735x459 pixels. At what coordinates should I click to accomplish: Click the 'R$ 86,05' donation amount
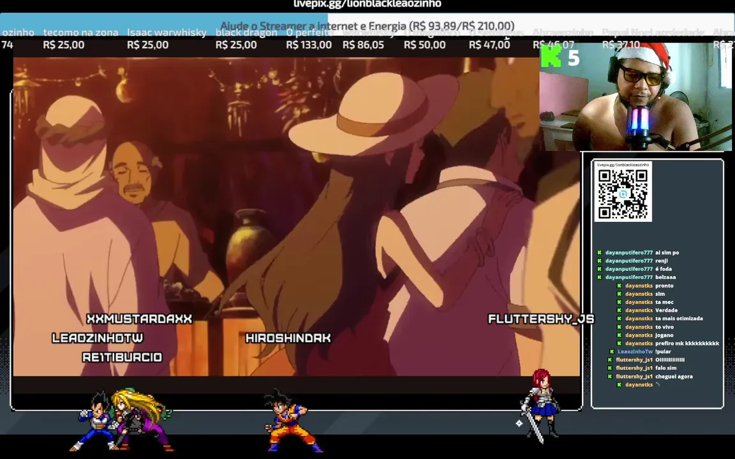click(x=363, y=45)
